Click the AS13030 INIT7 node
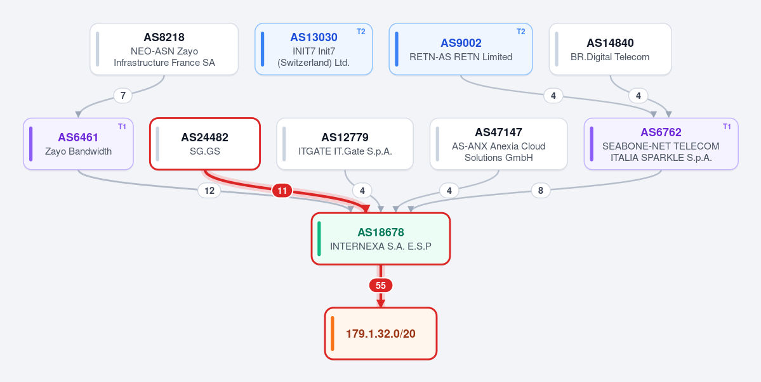The width and height of the screenshot is (761, 382). point(314,49)
